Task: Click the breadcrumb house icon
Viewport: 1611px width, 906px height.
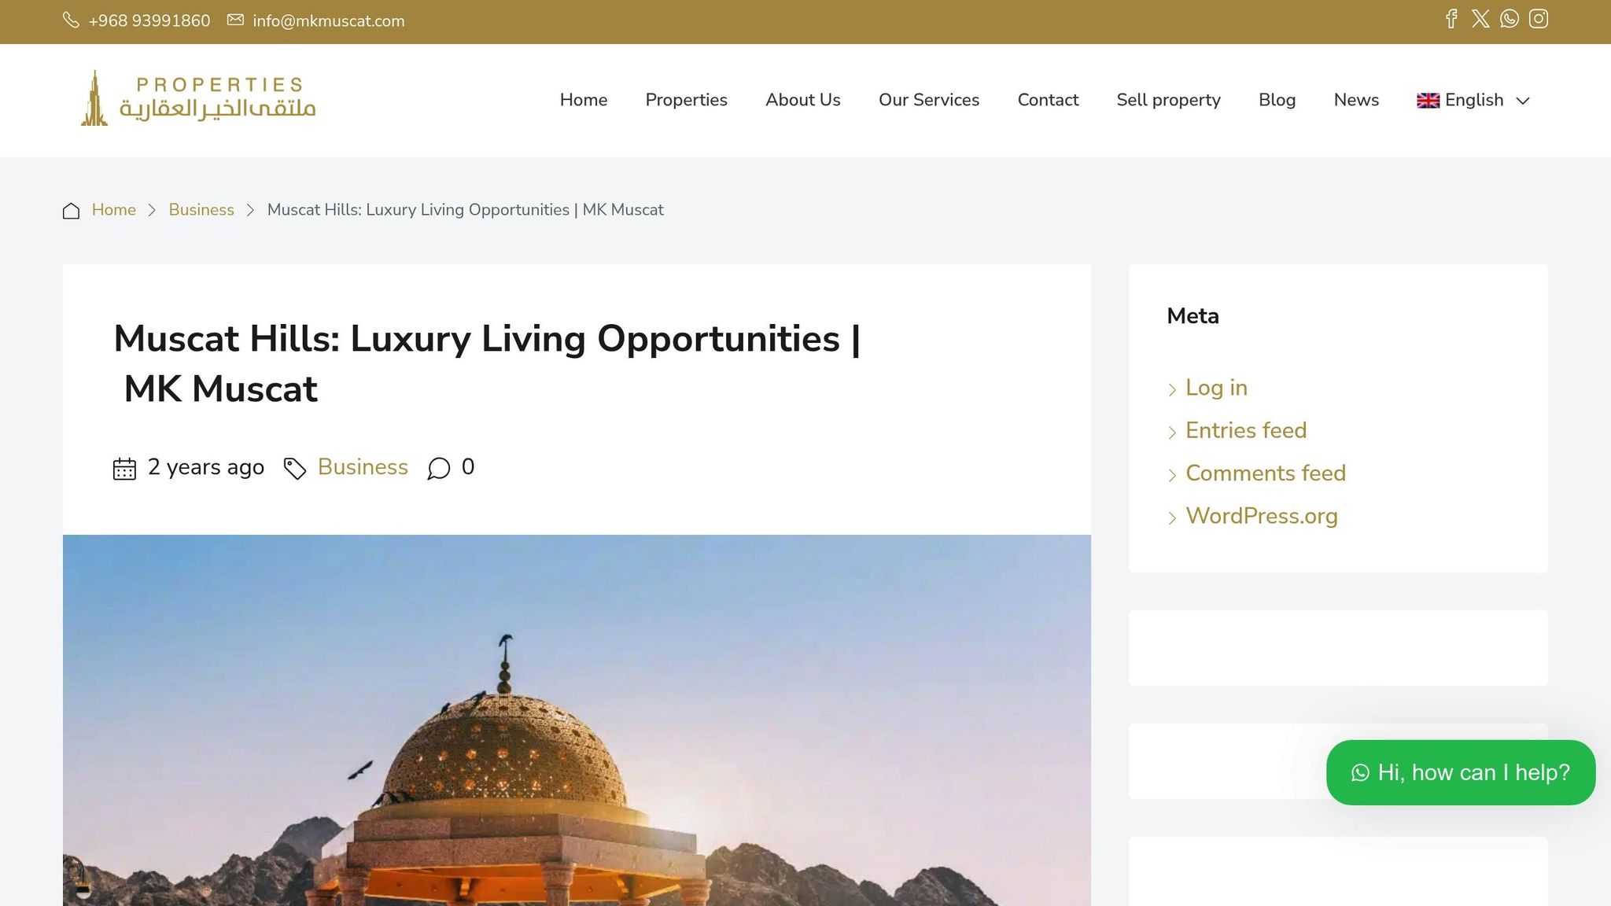Action: pos(71,211)
